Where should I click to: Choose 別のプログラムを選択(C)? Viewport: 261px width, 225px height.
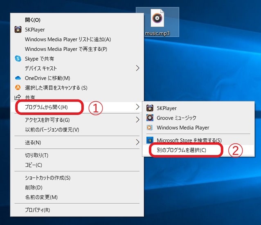[198, 150]
